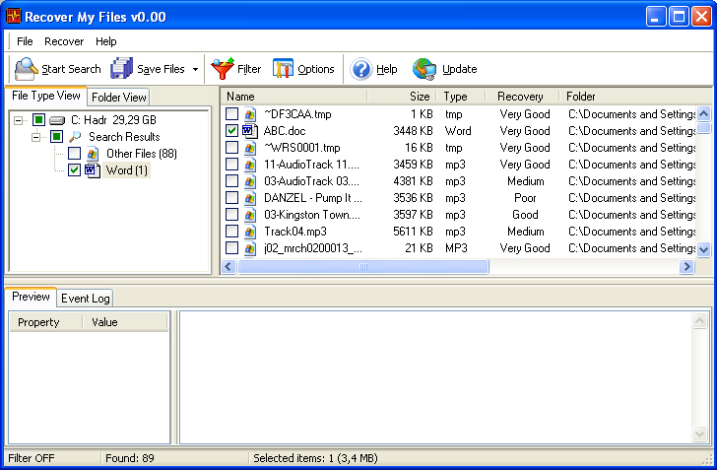The image size is (717, 470).
Task: Click the Help question mark icon
Action: [361, 69]
